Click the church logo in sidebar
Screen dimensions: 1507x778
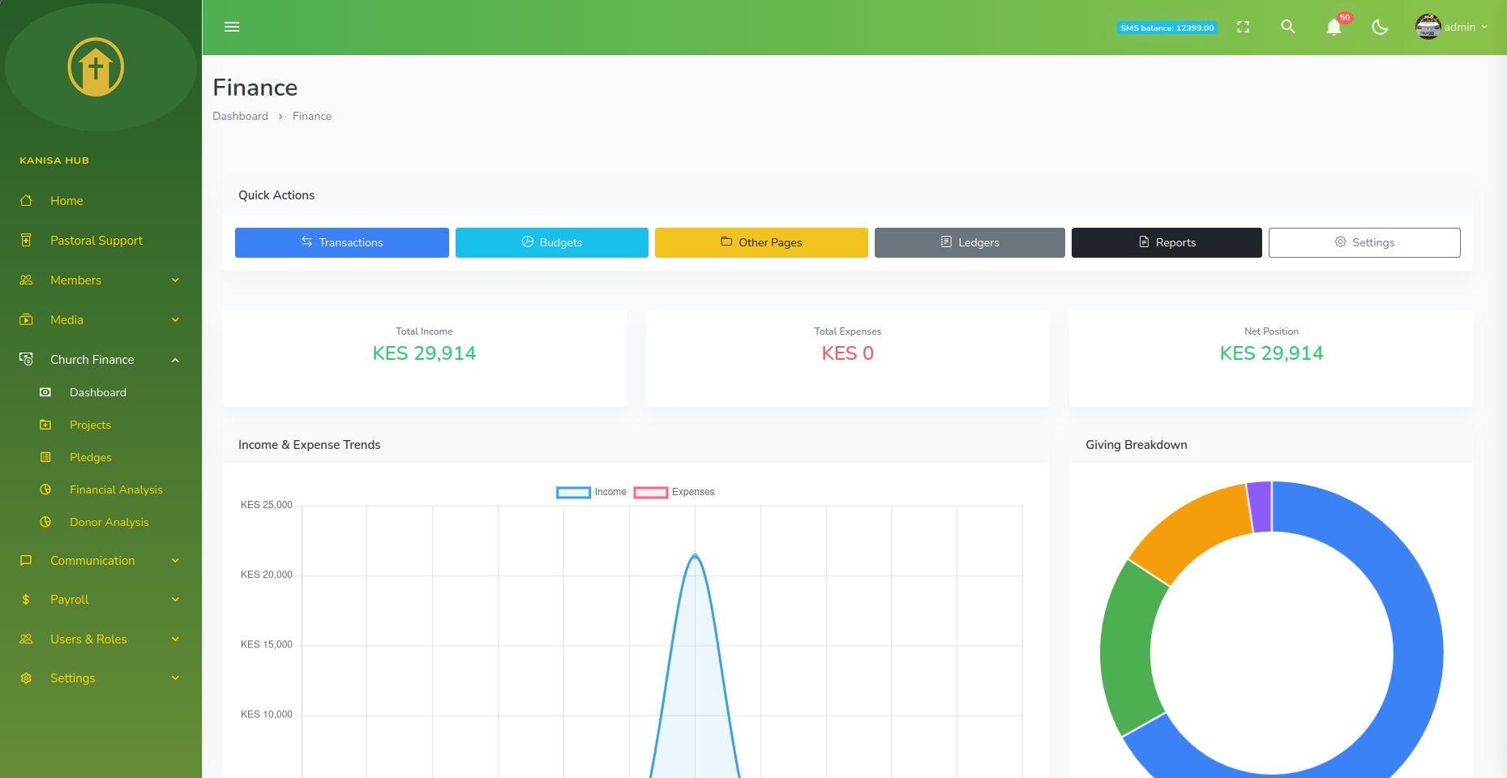(96, 67)
